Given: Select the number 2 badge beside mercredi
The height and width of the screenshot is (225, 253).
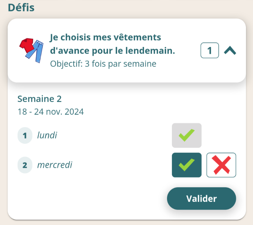Looking at the screenshot, I should pos(25,165).
